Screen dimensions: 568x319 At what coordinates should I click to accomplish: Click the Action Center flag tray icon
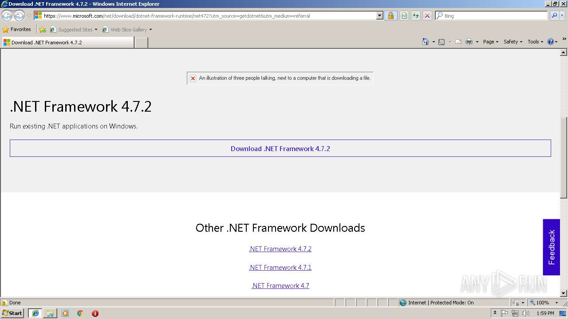(505, 313)
